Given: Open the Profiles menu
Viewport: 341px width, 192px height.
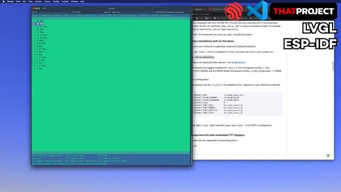Looking at the screenshot, I should (56, 1).
